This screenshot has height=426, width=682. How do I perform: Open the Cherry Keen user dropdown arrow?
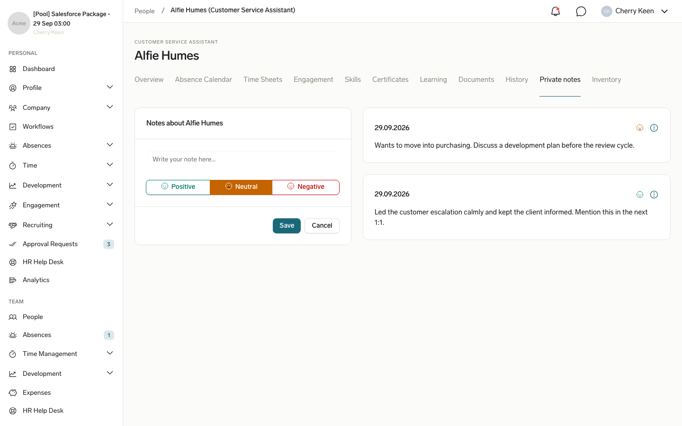pyautogui.click(x=664, y=11)
